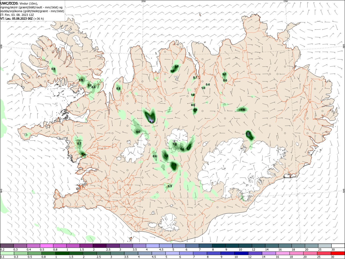Choose the pale grey 25 swatch in the upper row

[x=325, y=246]
